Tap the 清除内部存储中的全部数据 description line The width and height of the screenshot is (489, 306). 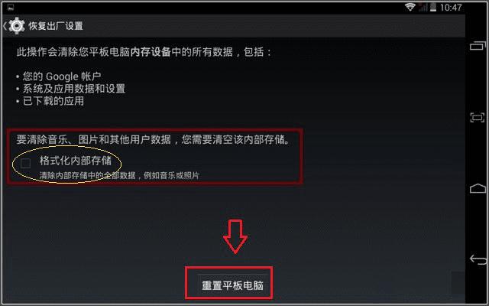coord(119,175)
